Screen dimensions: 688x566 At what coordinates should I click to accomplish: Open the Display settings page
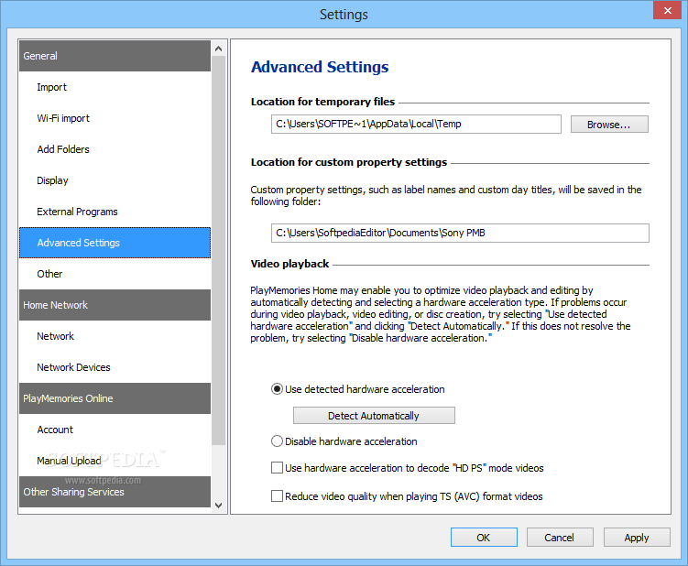click(x=115, y=180)
